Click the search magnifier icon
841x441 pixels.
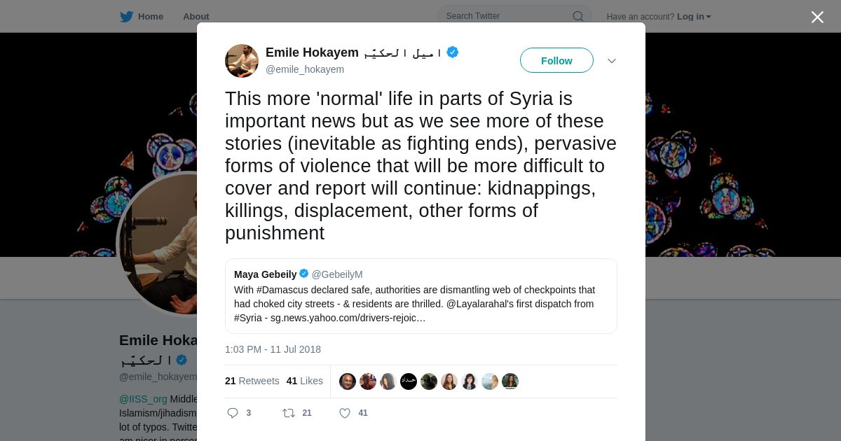578,16
